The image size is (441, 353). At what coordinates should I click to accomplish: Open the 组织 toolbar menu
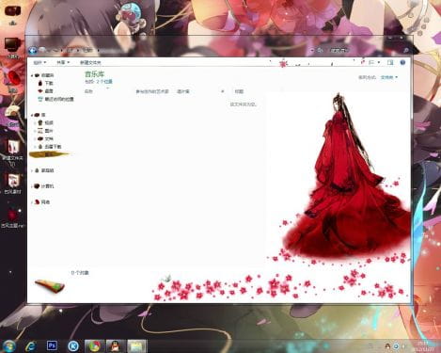[39, 62]
